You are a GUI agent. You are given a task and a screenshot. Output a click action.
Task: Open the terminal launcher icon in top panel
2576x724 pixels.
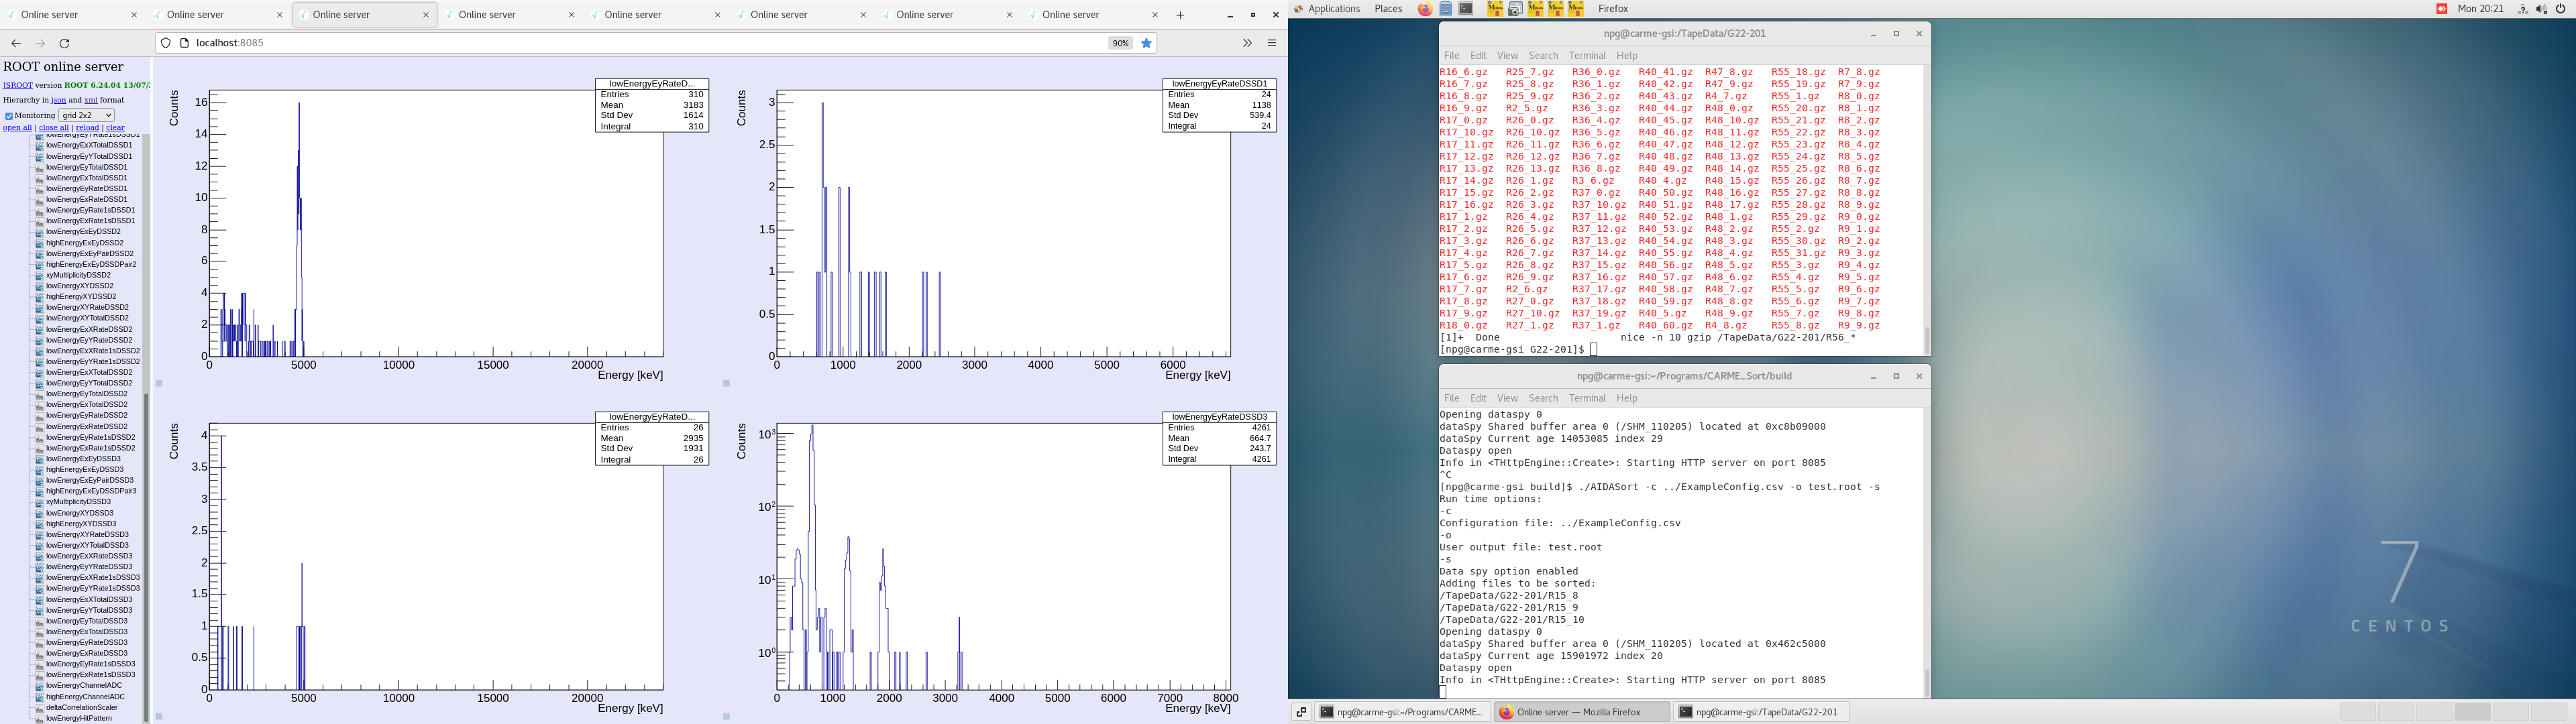point(1466,9)
